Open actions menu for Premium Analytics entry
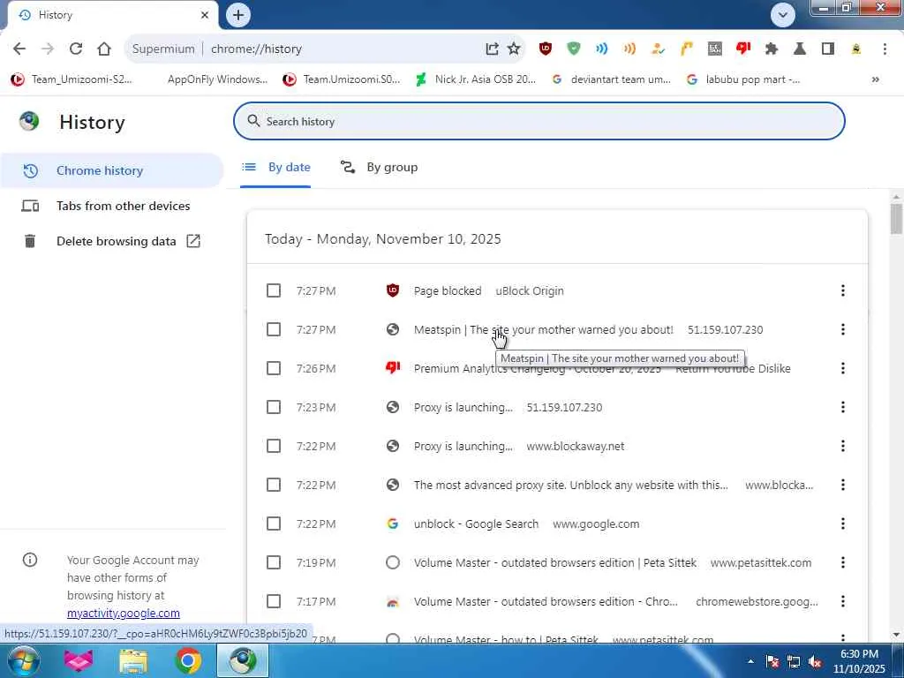The height and width of the screenshot is (678, 904). click(842, 368)
